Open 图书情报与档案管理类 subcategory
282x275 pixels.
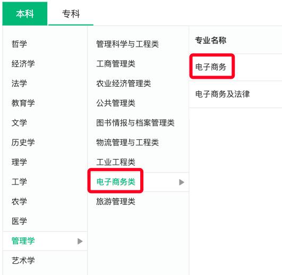pos(135,123)
